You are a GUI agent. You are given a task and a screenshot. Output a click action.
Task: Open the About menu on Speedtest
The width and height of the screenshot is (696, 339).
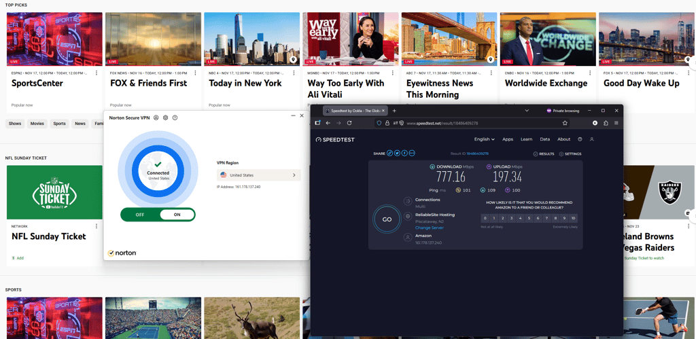coord(563,139)
